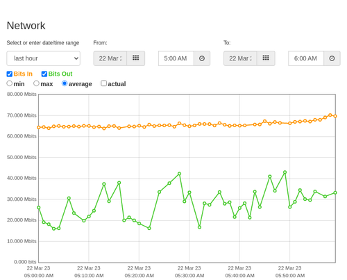Viewport: 347px width, 280px height.
Task: Open the From time clock icon
Action: [202, 58]
